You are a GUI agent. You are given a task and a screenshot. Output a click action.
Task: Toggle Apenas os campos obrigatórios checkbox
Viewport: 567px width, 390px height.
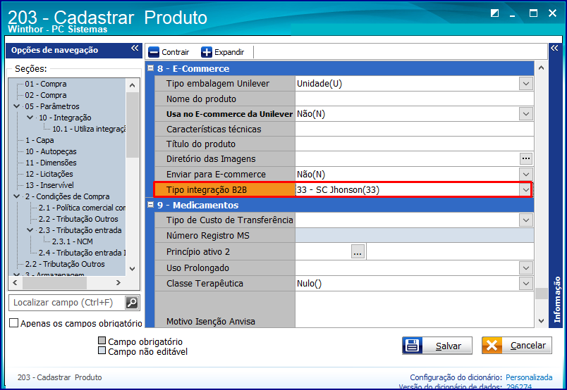point(13,323)
